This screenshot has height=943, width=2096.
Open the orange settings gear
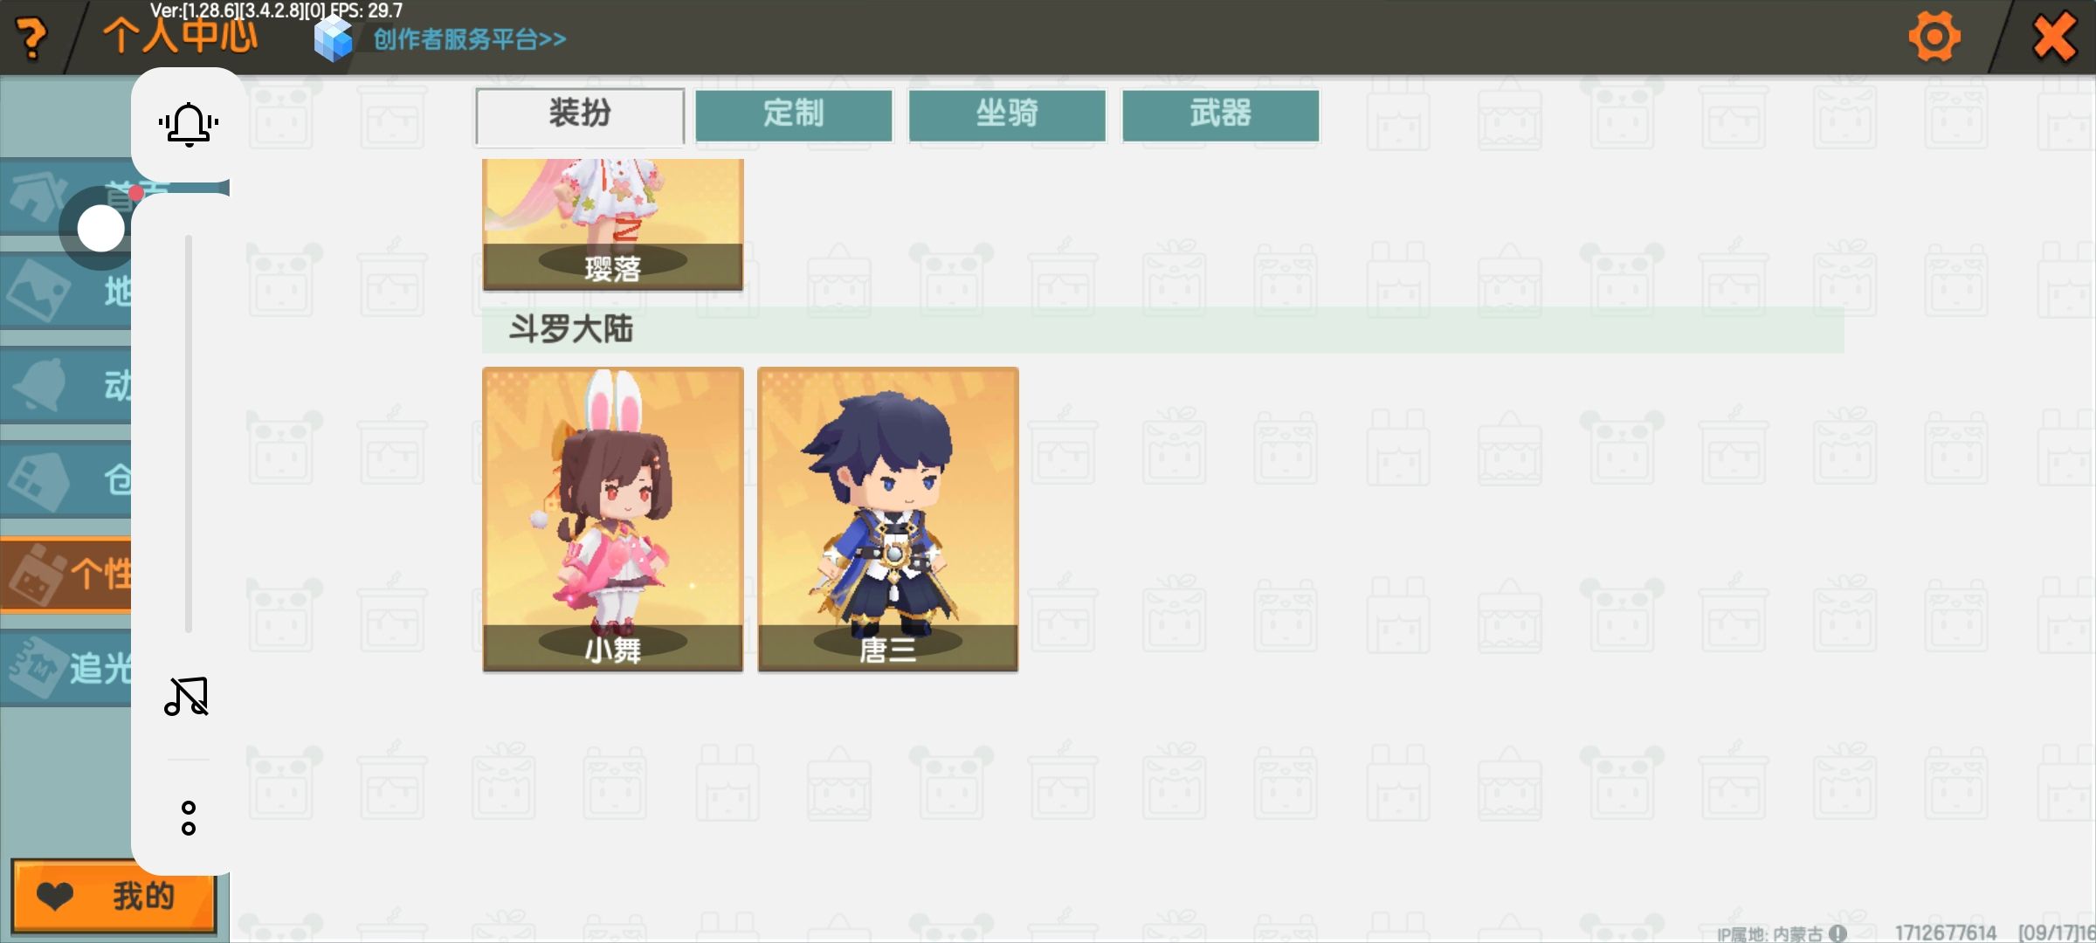[x=1934, y=37]
